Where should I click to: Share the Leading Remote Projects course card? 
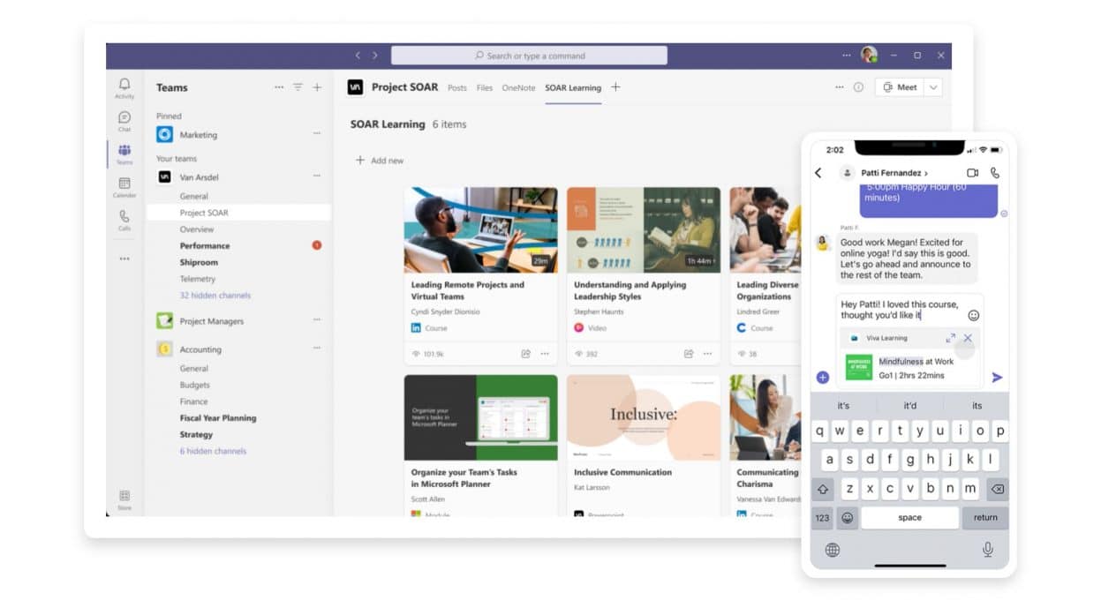tap(526, 354)
